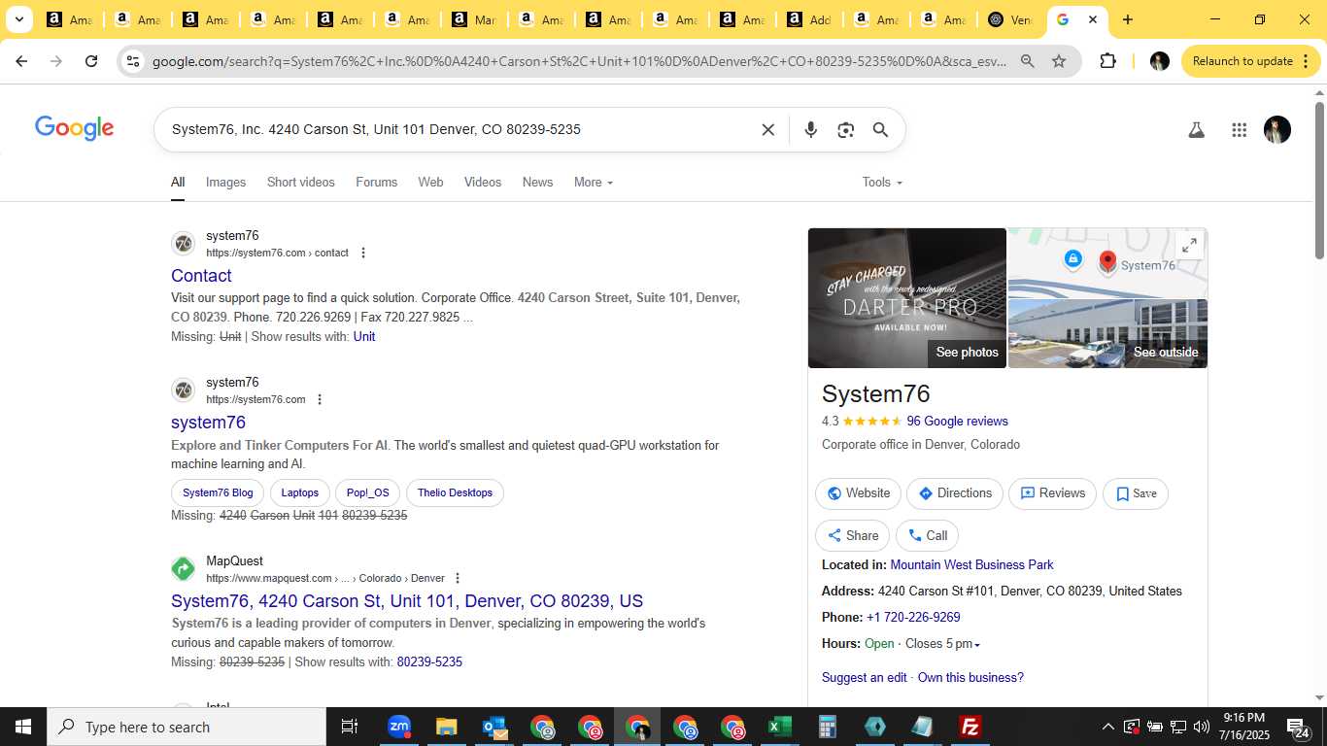Open the Website button for System76
Viewport: 1327px width, 746px height.
[858, 493]
